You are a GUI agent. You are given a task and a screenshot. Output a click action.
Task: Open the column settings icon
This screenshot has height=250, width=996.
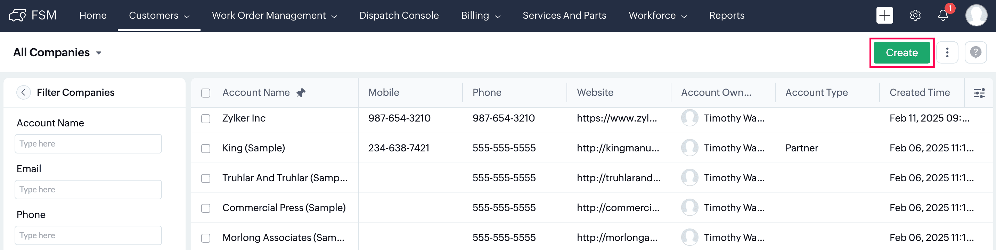pos(979,93)
